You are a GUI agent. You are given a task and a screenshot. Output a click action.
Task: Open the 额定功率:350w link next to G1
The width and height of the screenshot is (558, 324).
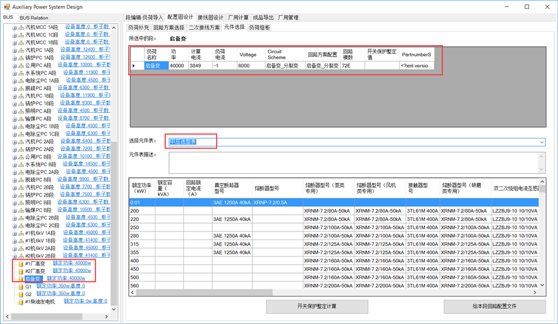60,286
